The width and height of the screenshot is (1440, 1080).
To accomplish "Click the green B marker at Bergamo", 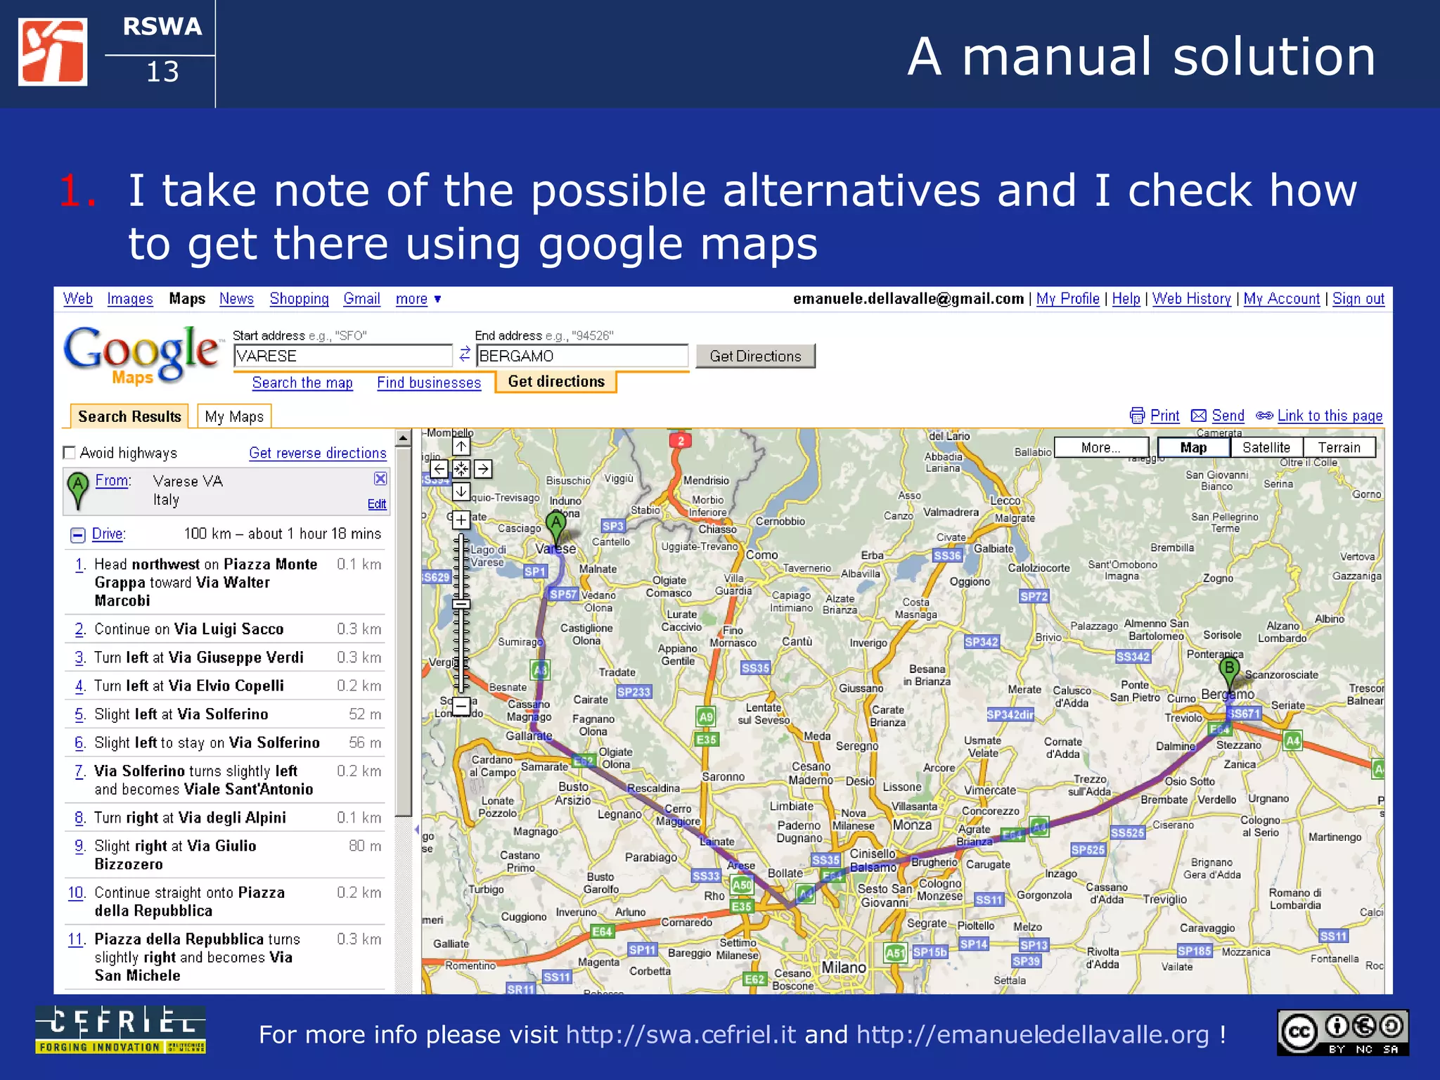I will click(x=1229, y=674).
